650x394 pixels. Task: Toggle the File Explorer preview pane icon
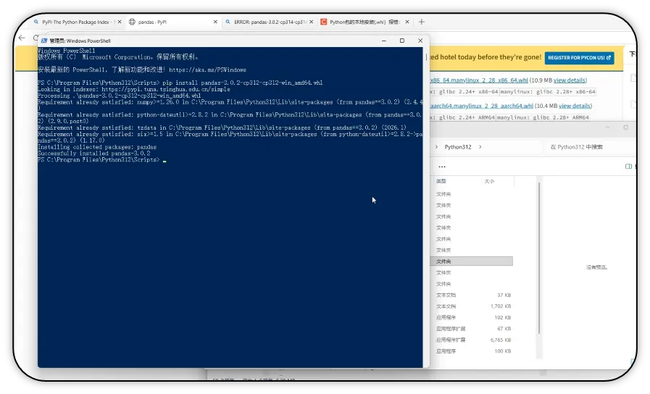coord(628,167)
